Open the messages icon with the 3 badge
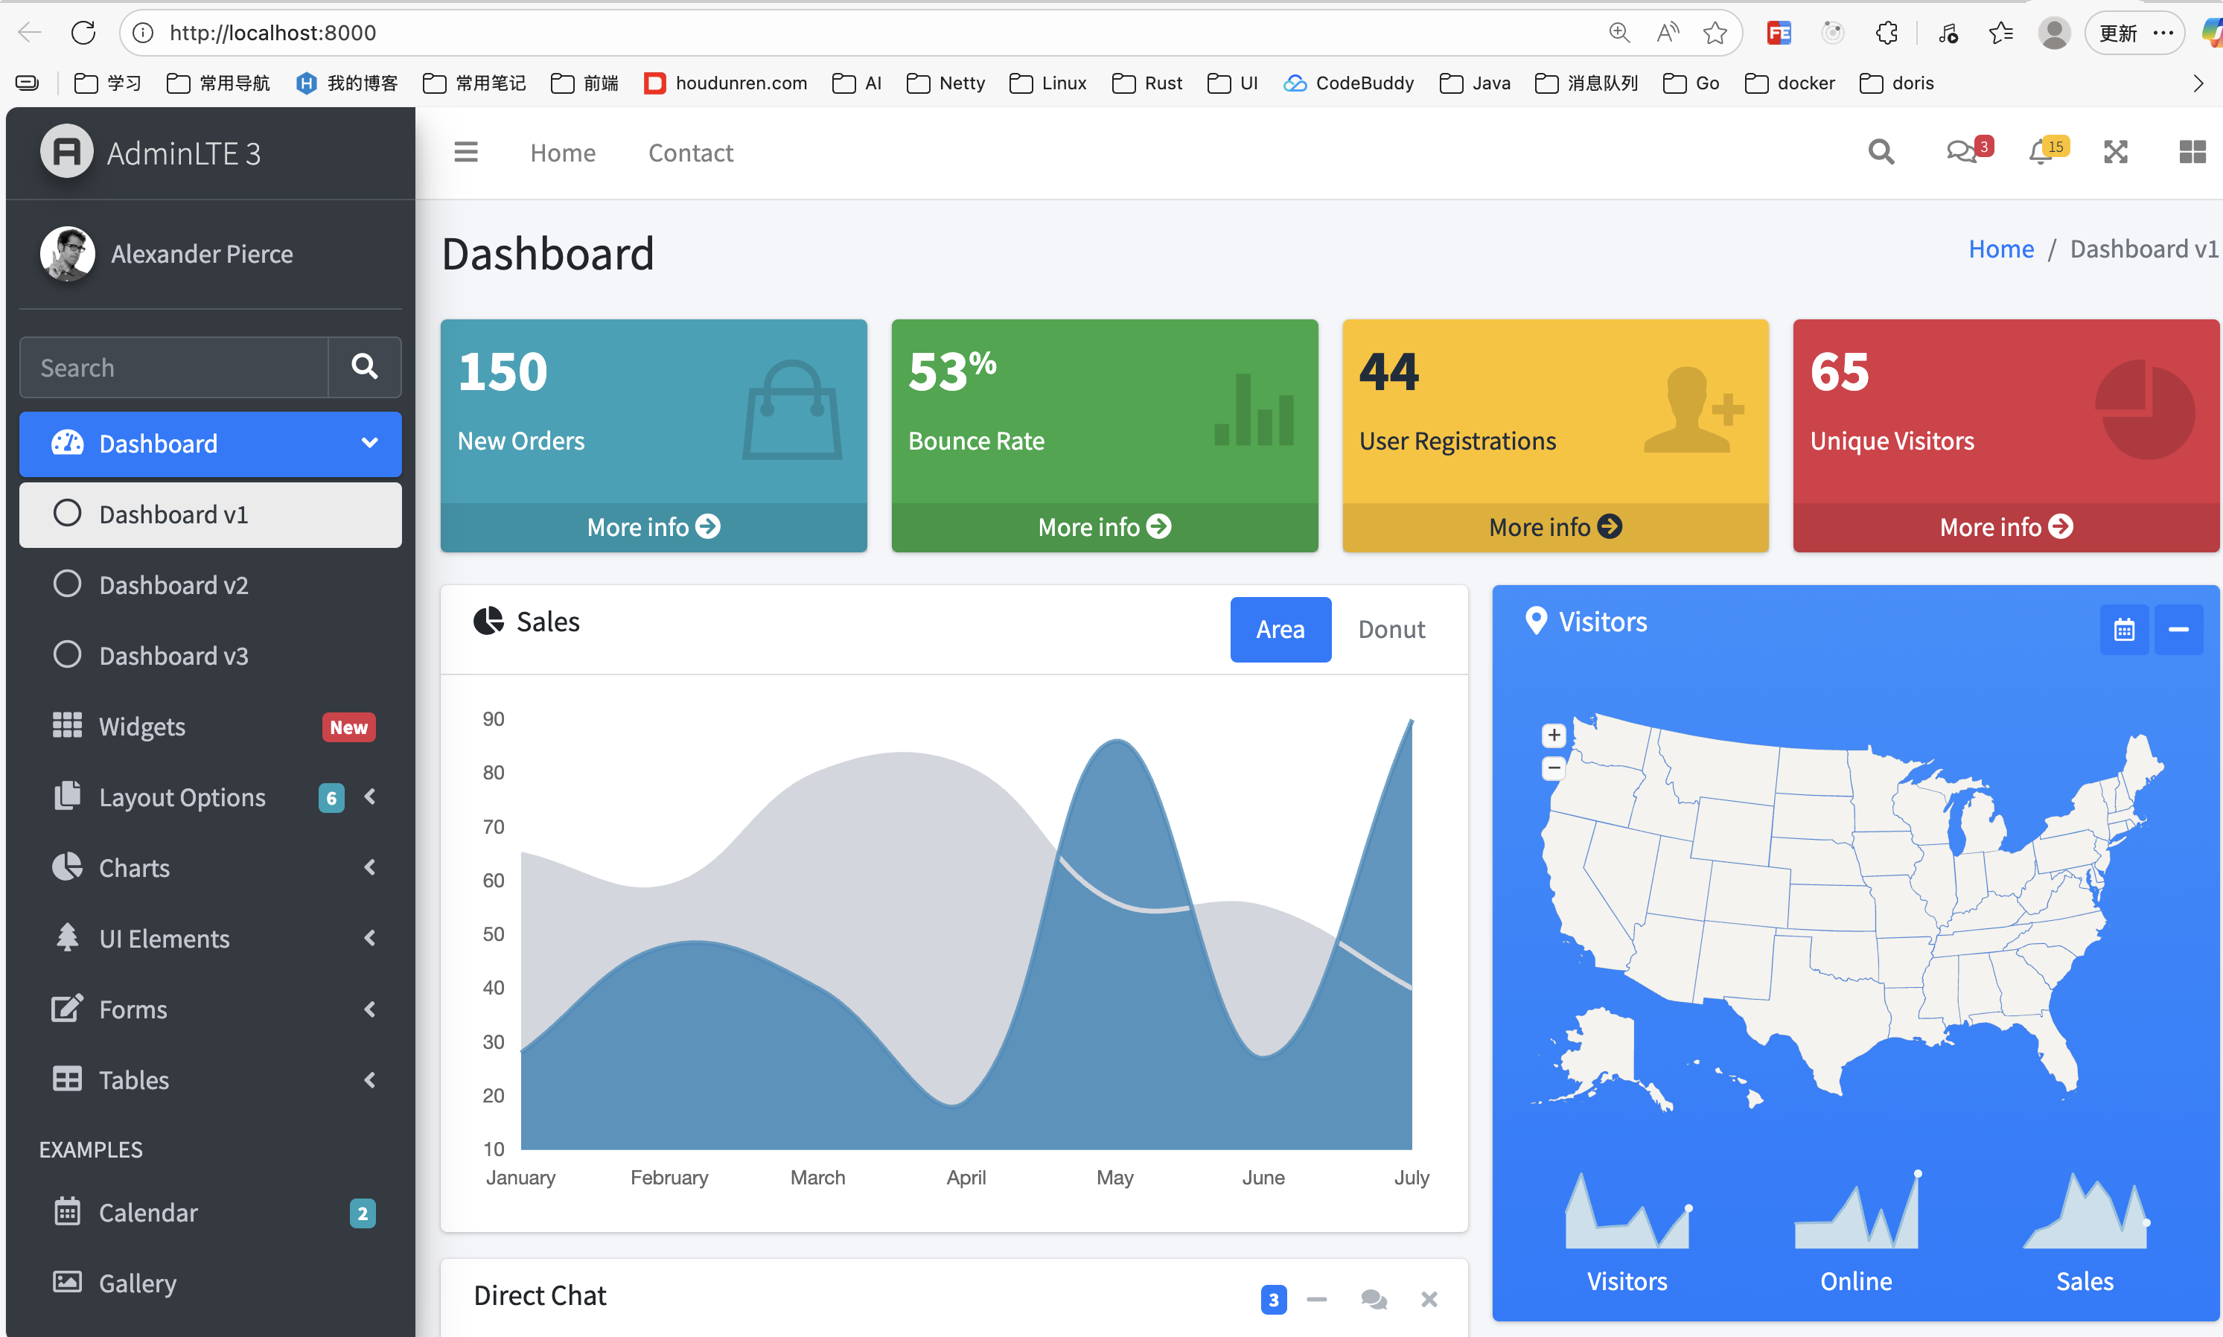This screenshot has height=1337, width=2223. tap(1962, 153)
